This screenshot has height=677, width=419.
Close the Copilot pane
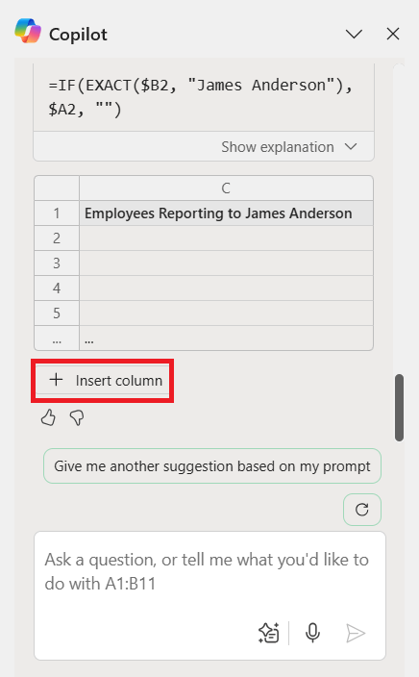click(x=393, y=34)
